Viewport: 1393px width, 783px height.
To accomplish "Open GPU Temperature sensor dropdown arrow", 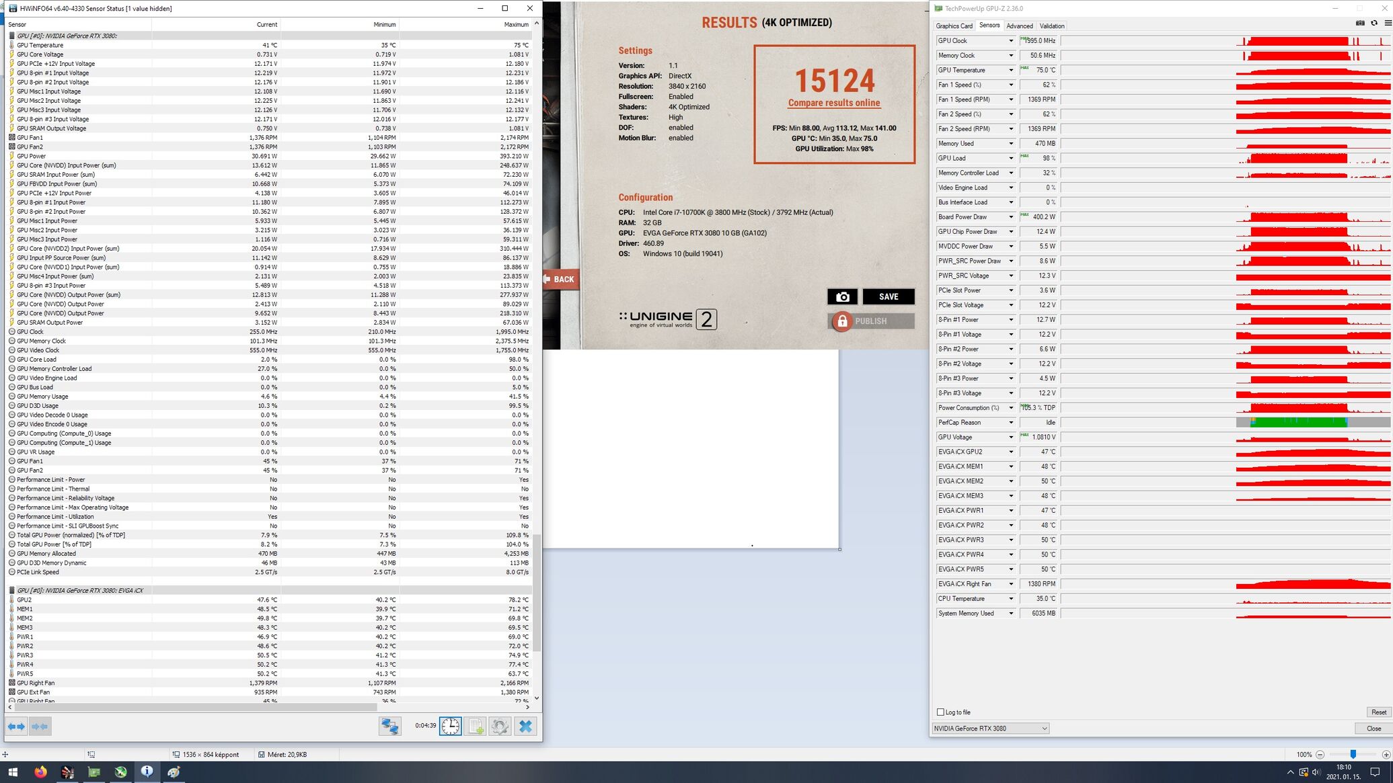I will coord(1010,71).
